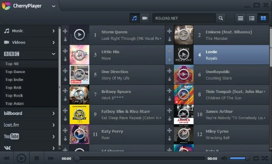Mute audio with the speaker icon
Image resolution: width=272 pixels, height=164 pixels.
pyautogui.click(x=224, y=158)
